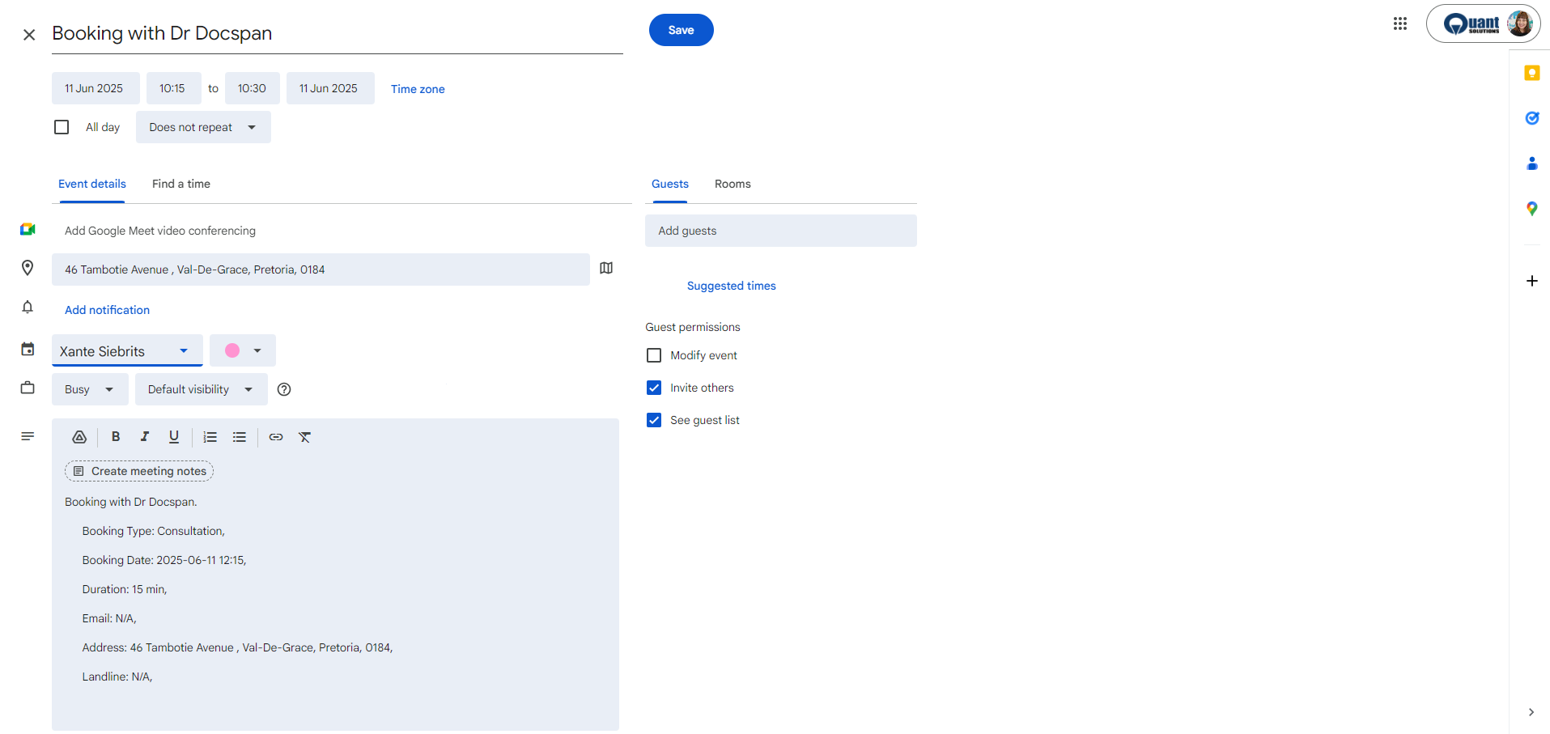
Task: Click the Bold formatting icon
Action: point(116,437)
